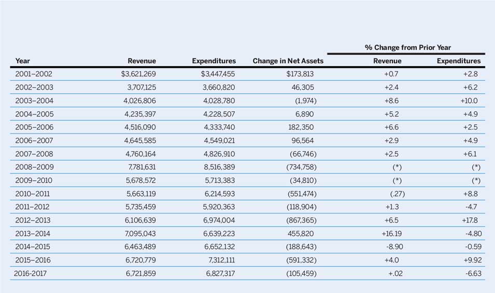Click the 2012–2013 year row label
Screen dimensions: 495x293
point(34,221)
